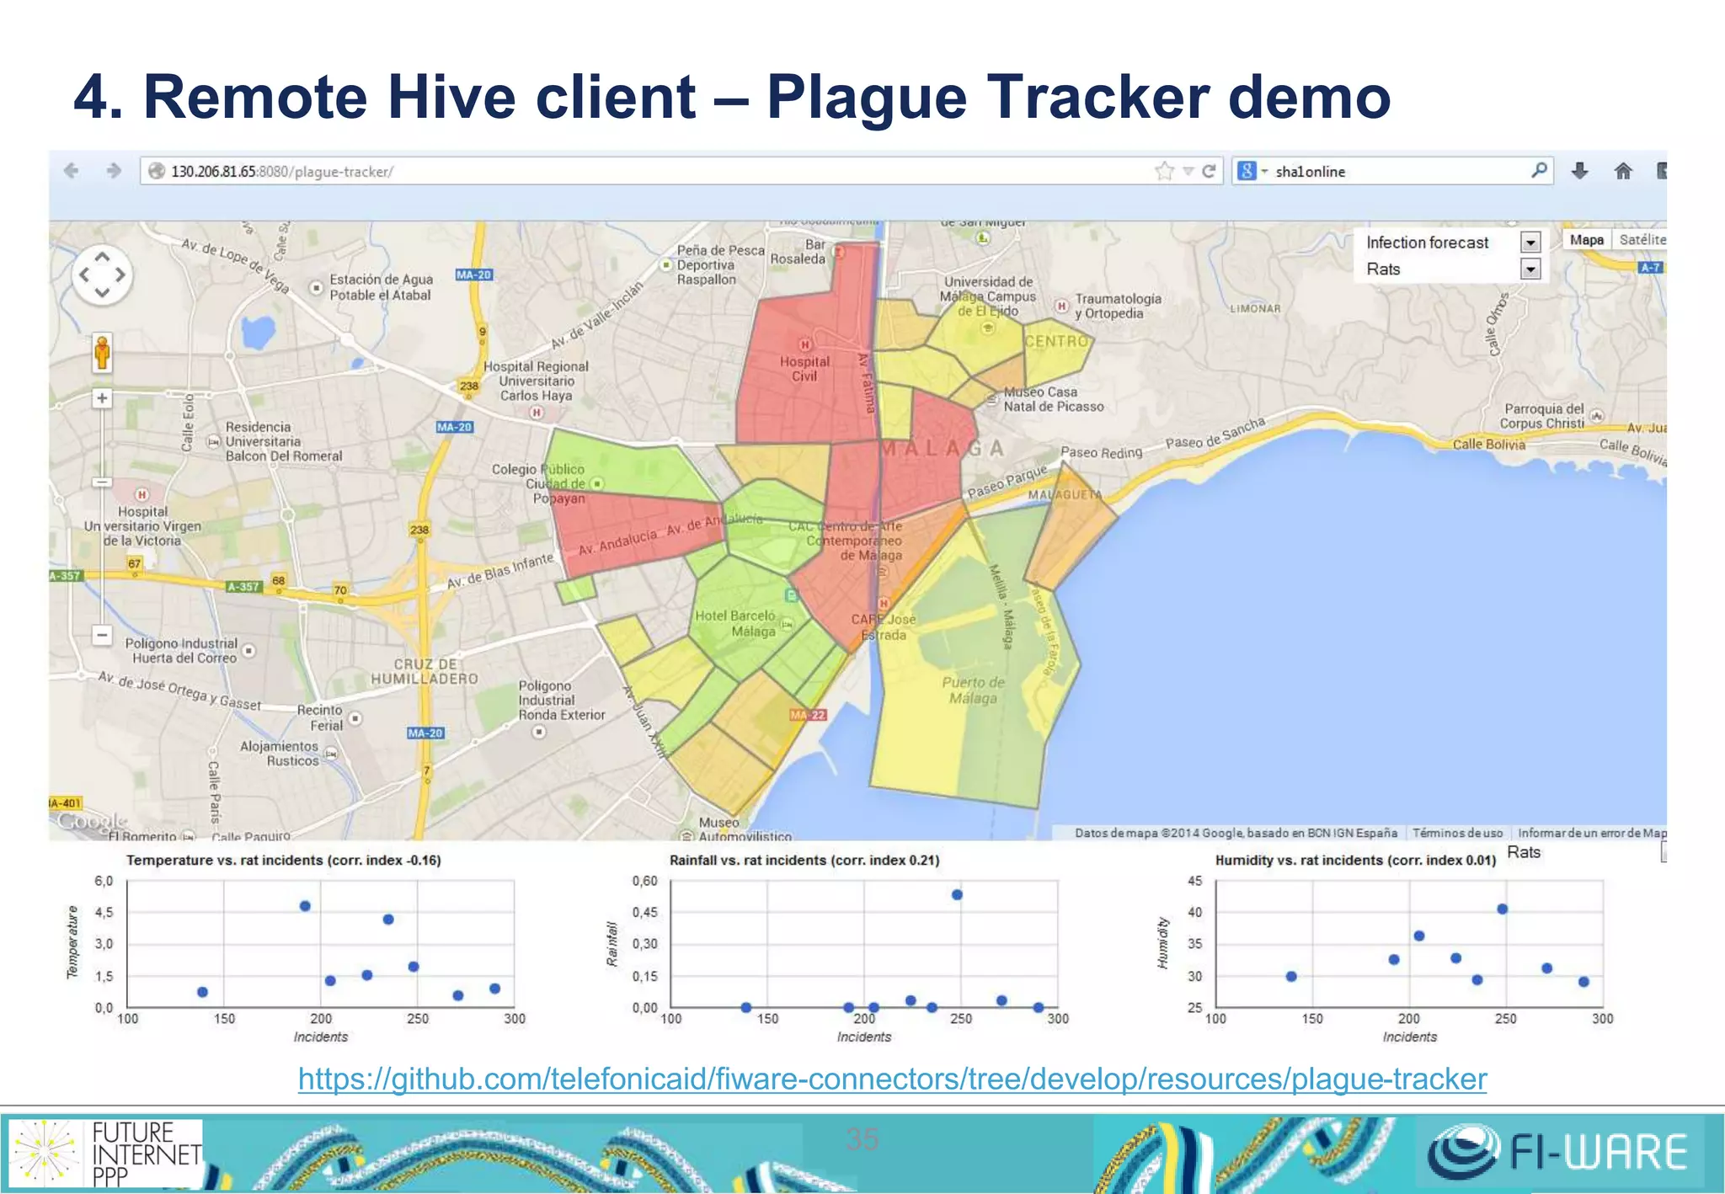Click the search magnifier icon
The image size is (1725, 1194).
pos(1539,170)
